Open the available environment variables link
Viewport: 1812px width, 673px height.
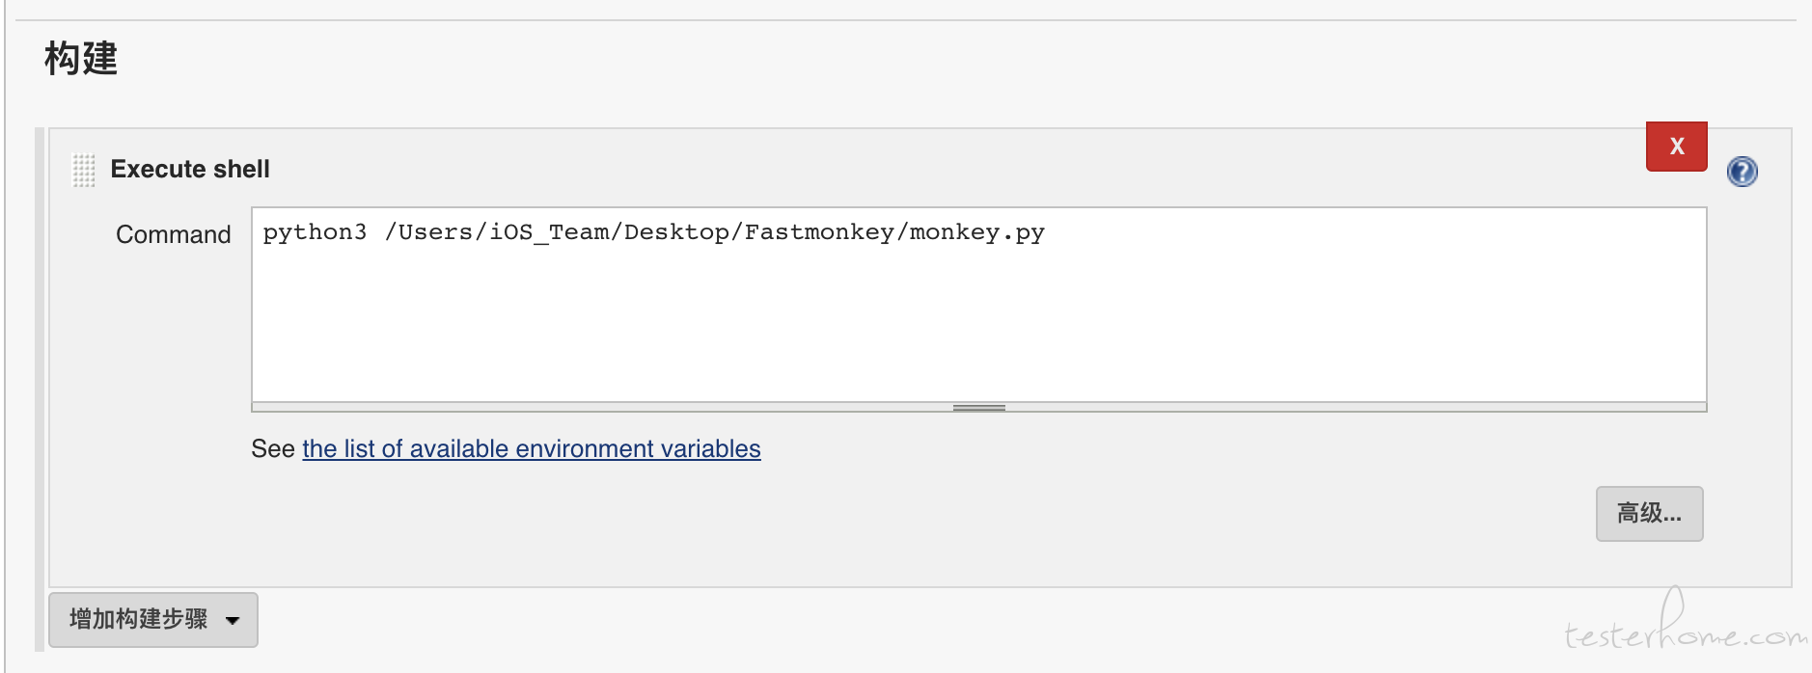[x=532, y=449]
